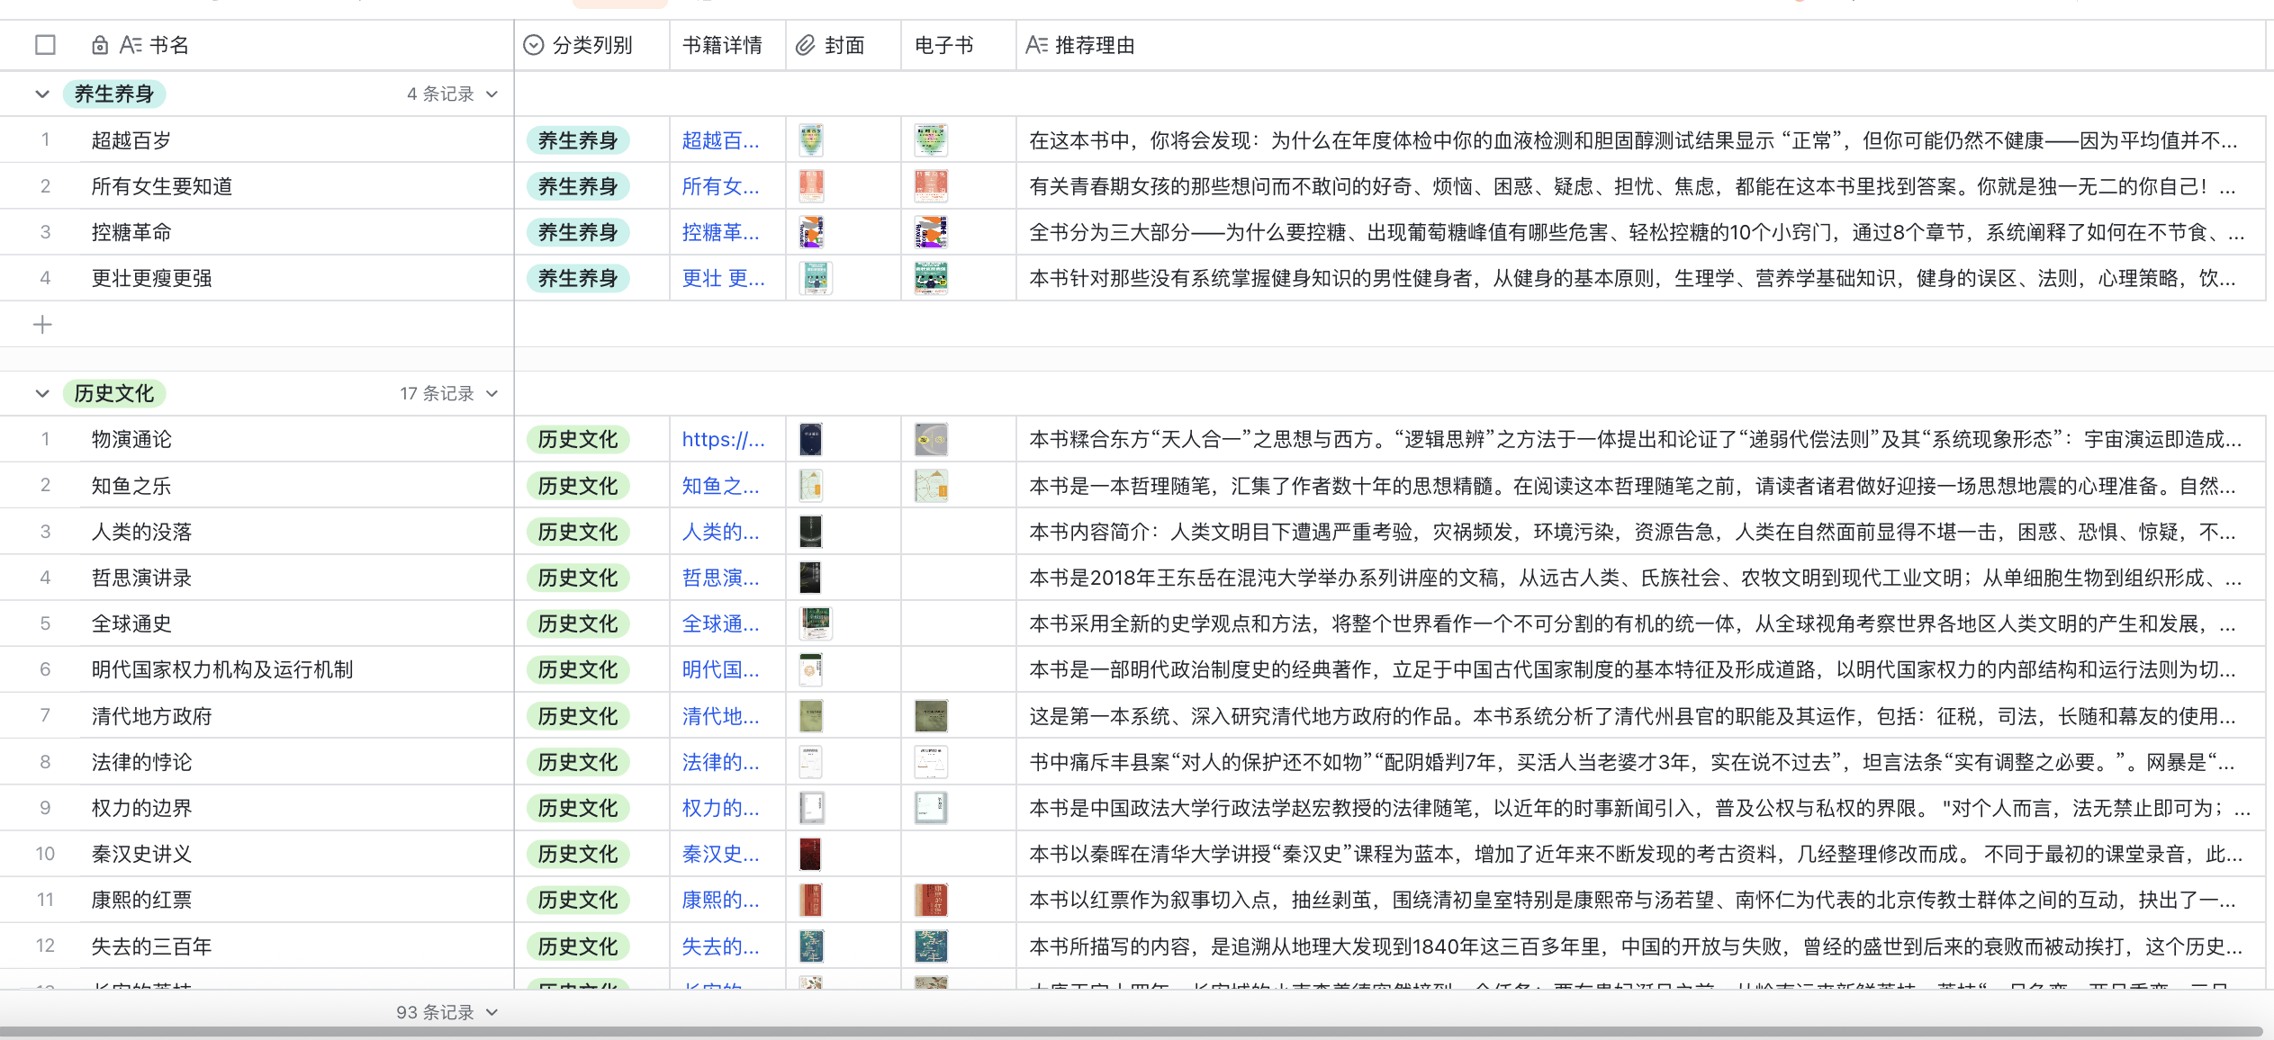Open the 全球通... book detail link
This screenshot has height=1040, width=2274.
(720, 623)
